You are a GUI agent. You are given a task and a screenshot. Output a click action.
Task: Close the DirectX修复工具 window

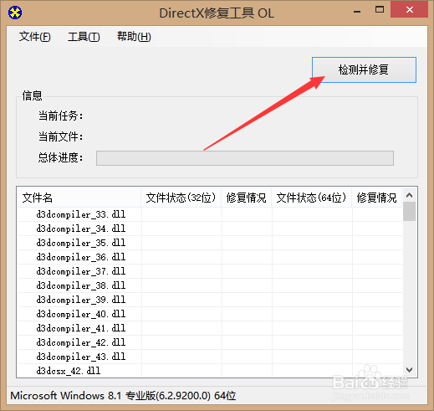pyautogui.click(x=409, y=10)
